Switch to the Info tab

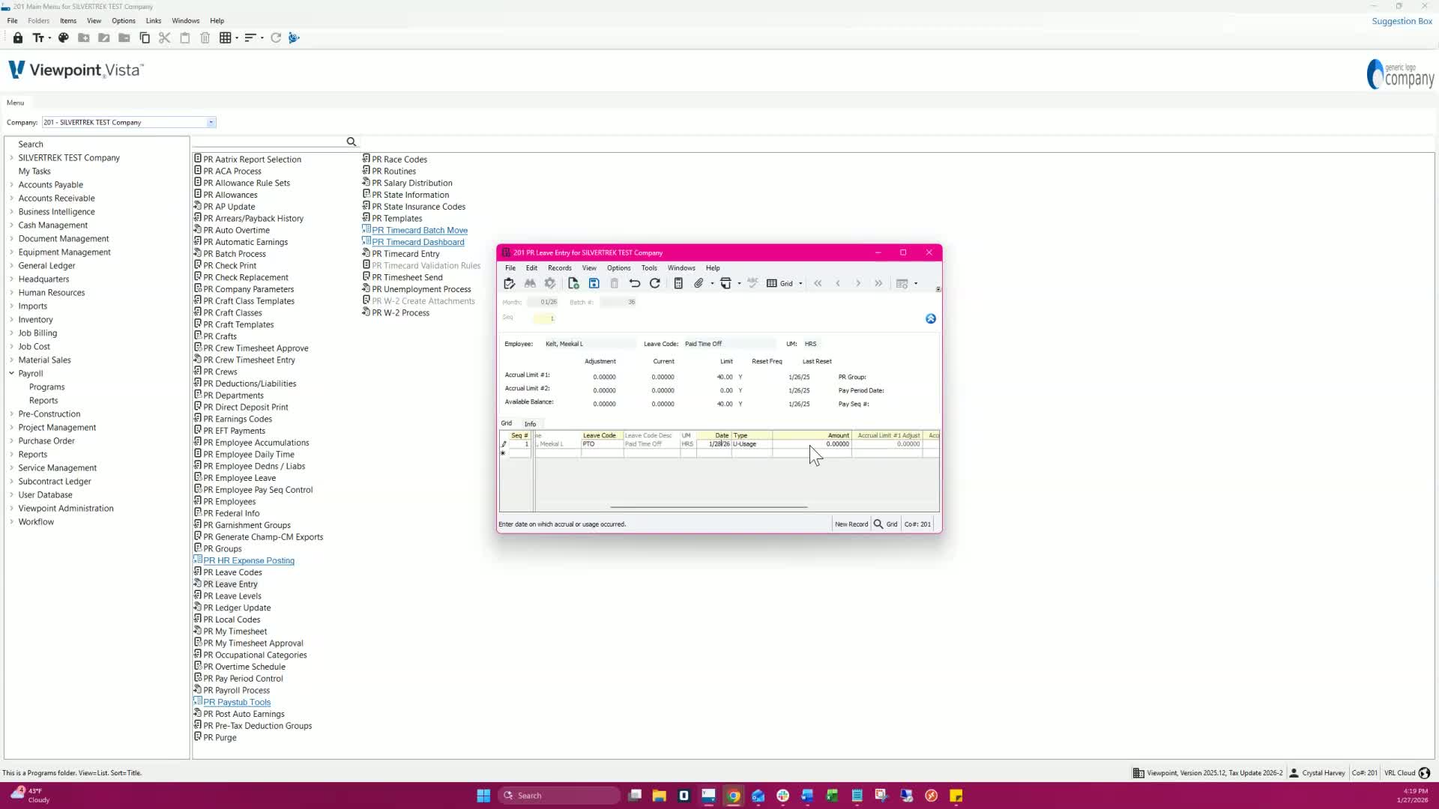click(530, 424)
